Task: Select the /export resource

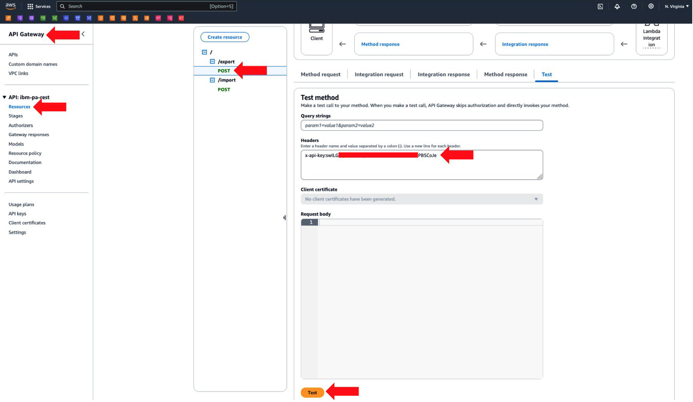Action: 226,62
